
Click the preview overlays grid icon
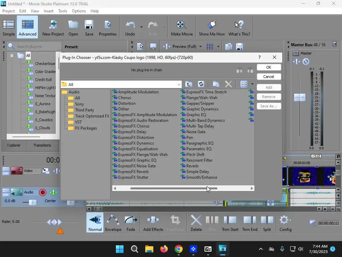[x=210, y=47]
